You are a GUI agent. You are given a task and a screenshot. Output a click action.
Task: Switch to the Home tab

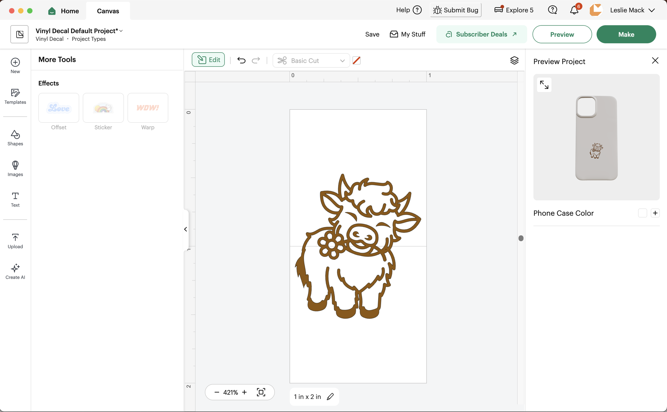point(64,11)
